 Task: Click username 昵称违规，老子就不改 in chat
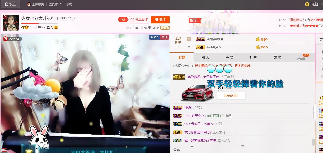[203, 77]
